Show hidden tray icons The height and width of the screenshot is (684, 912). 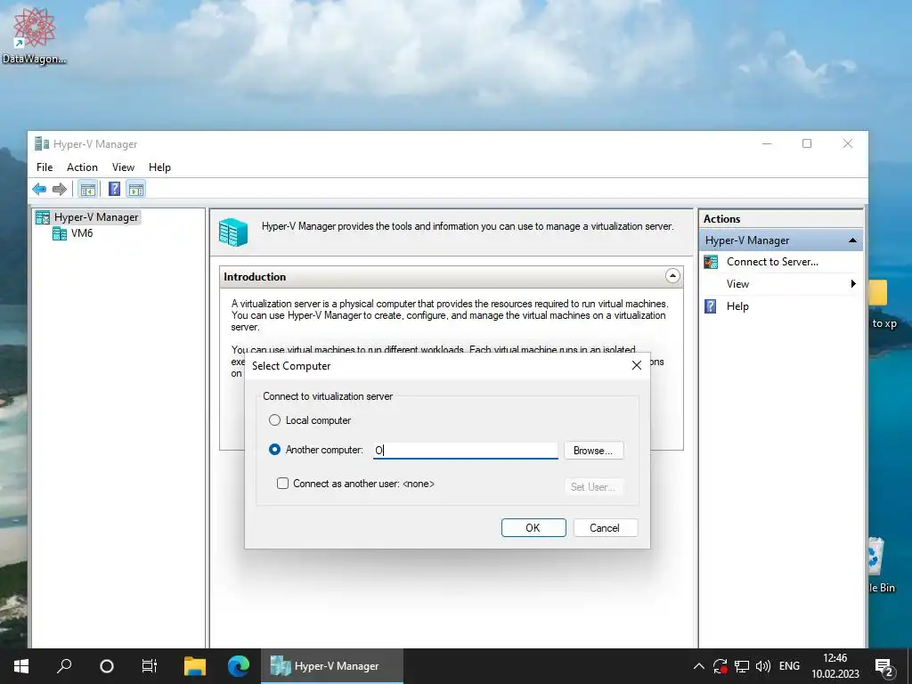pyautogui.click(x=698, y=666)
